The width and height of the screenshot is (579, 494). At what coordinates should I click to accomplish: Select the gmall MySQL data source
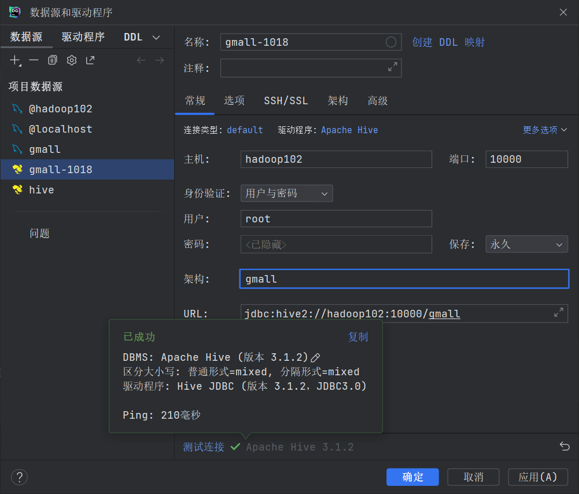coord(87,149)
